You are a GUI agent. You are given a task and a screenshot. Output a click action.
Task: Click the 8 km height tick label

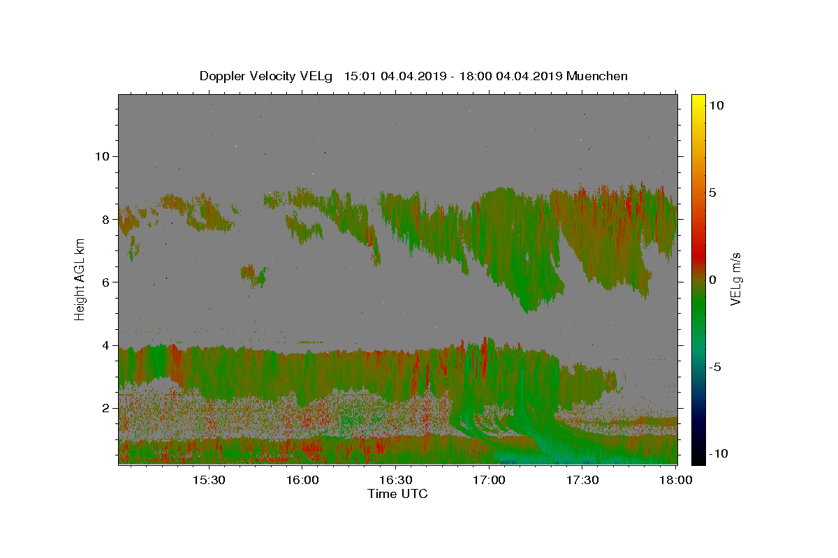tap(105, 219)
